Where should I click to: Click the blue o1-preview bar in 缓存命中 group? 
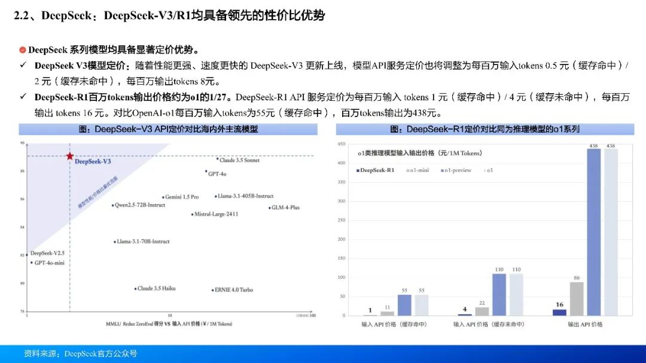point(404,305)
